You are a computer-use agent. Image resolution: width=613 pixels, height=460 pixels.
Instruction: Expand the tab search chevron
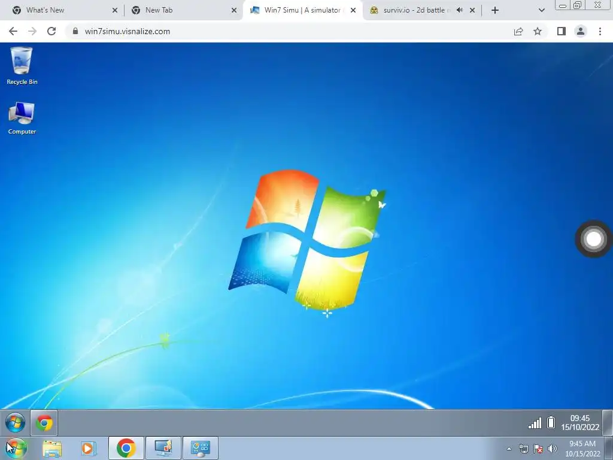click(541, 11)
